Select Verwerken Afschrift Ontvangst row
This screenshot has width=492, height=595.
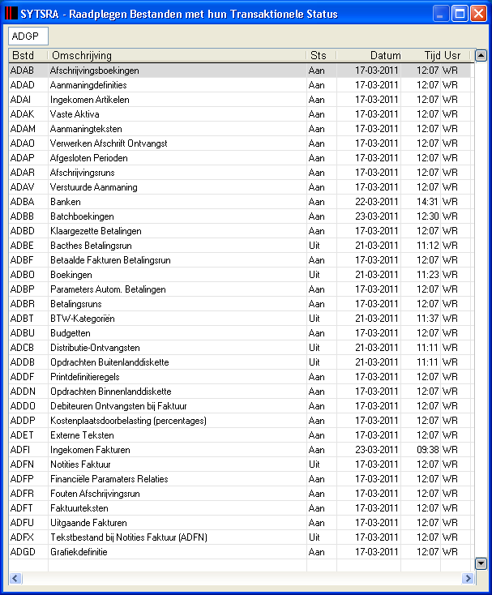pos(240,143)
